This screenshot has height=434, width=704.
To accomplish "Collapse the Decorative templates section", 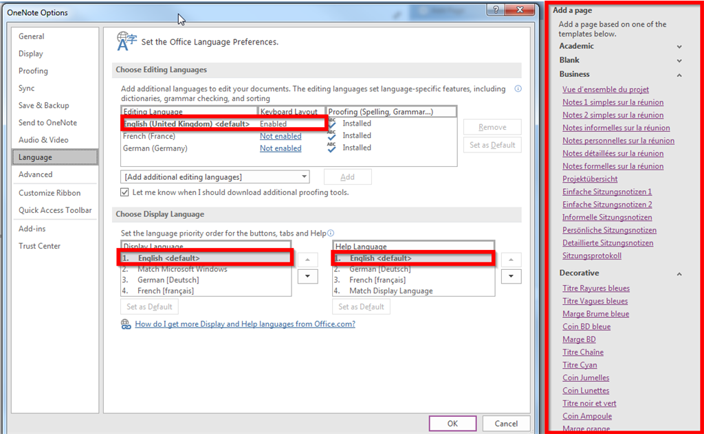I will point(679,273).
